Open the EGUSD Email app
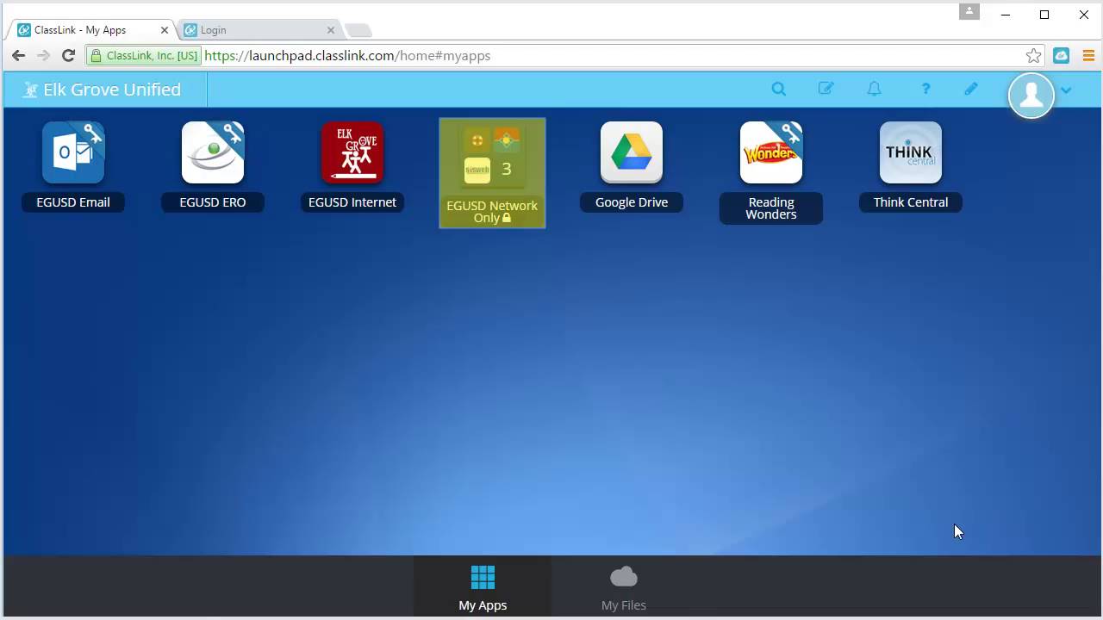This screenshot has width=1103, height=620. tap(73, 152)
